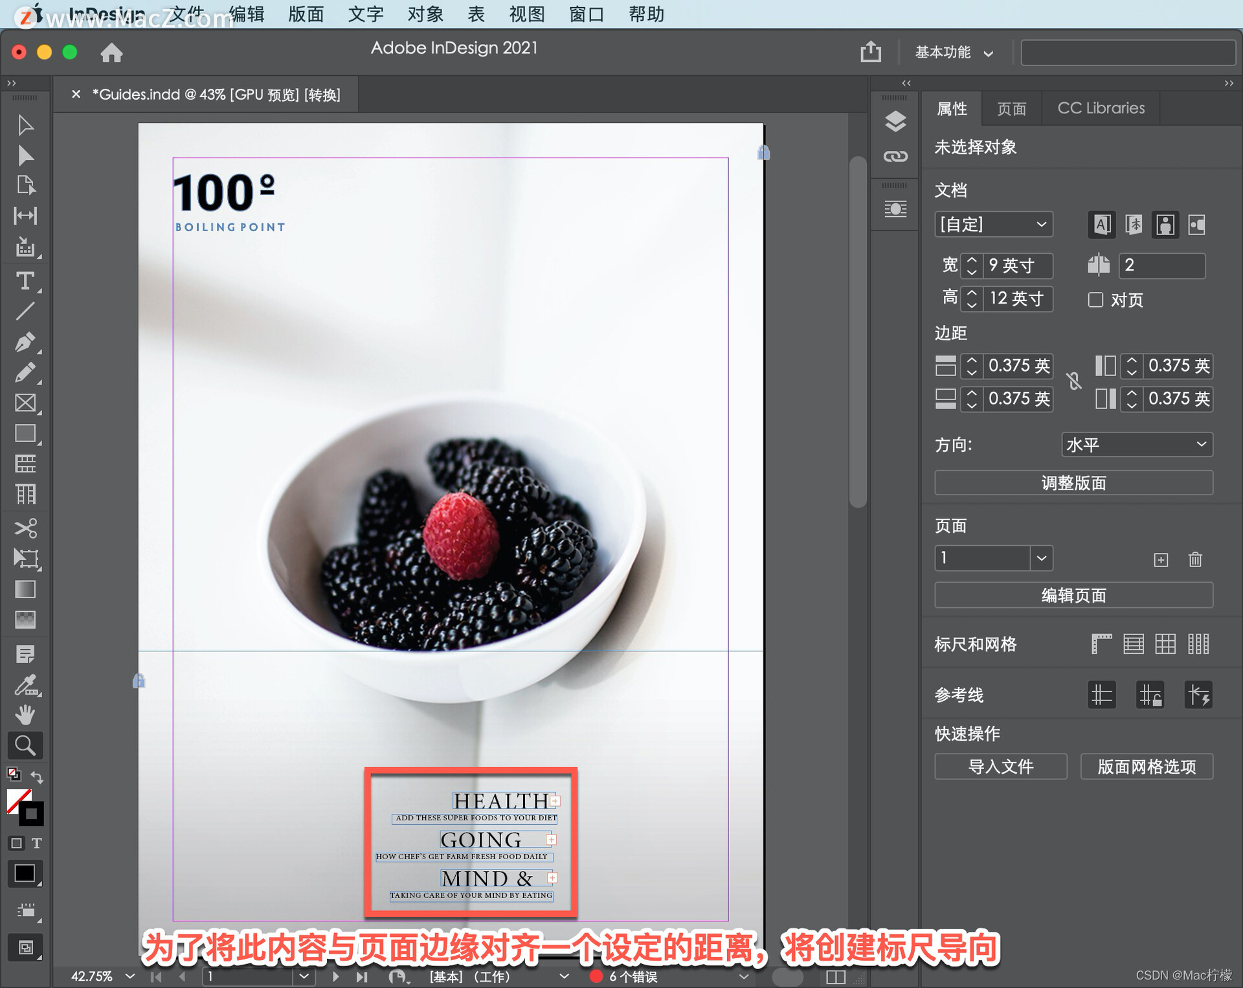The height and width of the screenshot is (988, 1243).
Task: Toggle lock guides icon in 参考线
Action: [x=1150, y=695]
